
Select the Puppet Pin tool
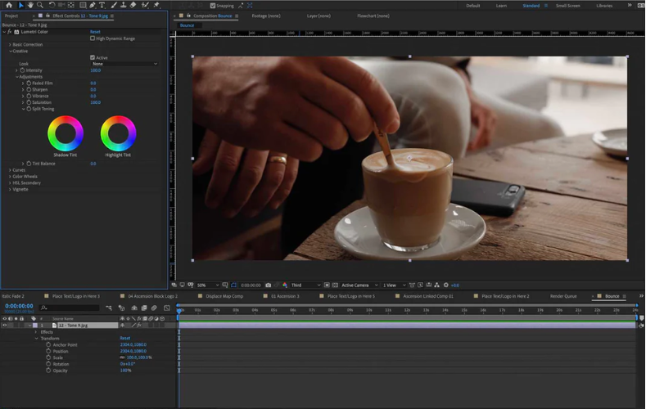[156, 5]
